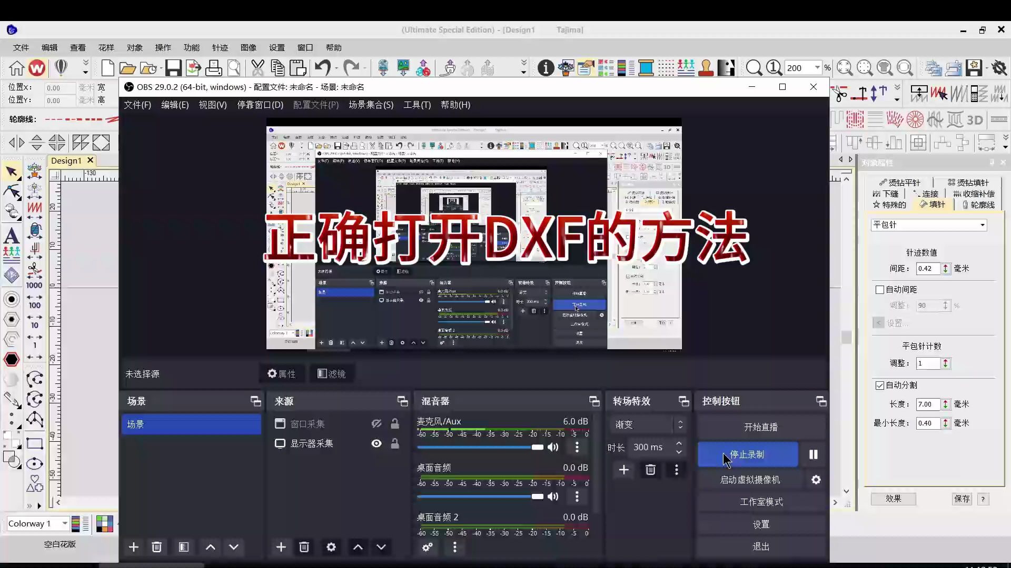
Task: Click color palette swatch beside Colorway
Action: point(104,523)
